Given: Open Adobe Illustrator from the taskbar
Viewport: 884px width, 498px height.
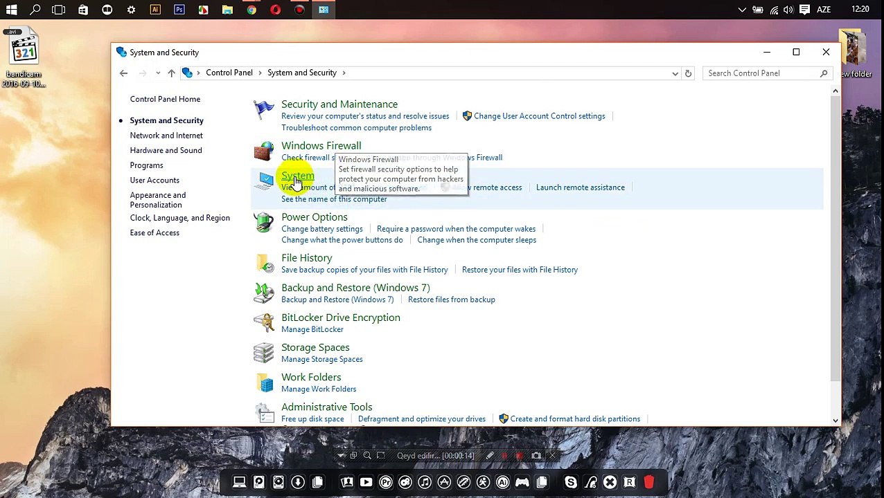Looking at the screenshot, I should pyautogui.click(x=155, y=10).
